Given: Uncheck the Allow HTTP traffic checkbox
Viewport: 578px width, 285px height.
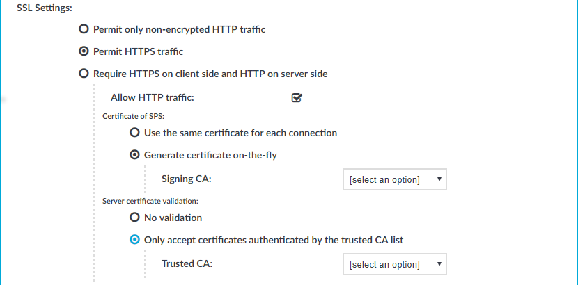Looking at the screenshot, I should (297, 98).
